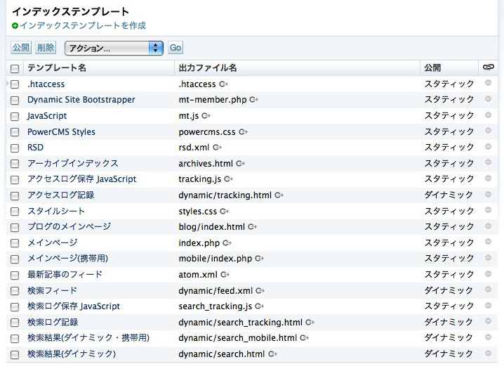Click the dynamic/search_mobile.html file name
Screen dimensions: 504x369
click(238, 338)
